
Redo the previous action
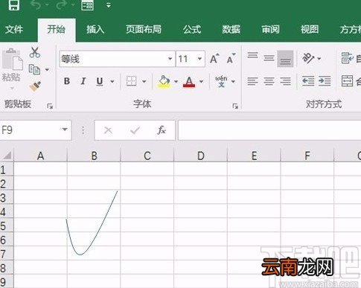[62, 4]
